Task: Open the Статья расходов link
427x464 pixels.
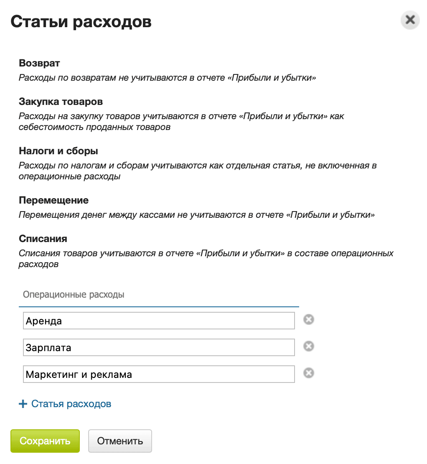Action: pos(69,404)
